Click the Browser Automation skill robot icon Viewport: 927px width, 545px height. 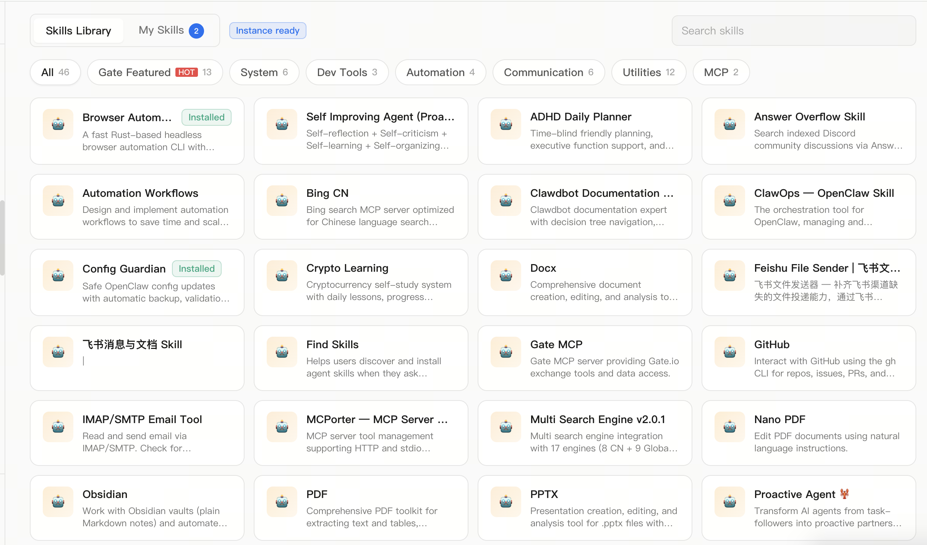58,124
